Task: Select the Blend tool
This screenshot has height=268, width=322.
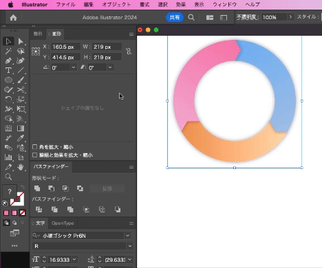Action: tap(8, 148)
